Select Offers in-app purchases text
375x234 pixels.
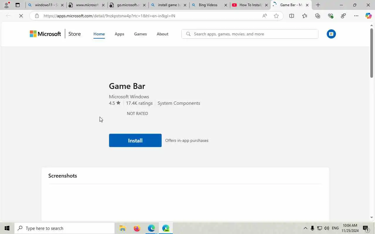(x=187, y=140)
